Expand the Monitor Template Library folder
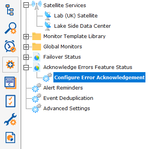Viewport: 151px width, 149px height. (26, 36)
